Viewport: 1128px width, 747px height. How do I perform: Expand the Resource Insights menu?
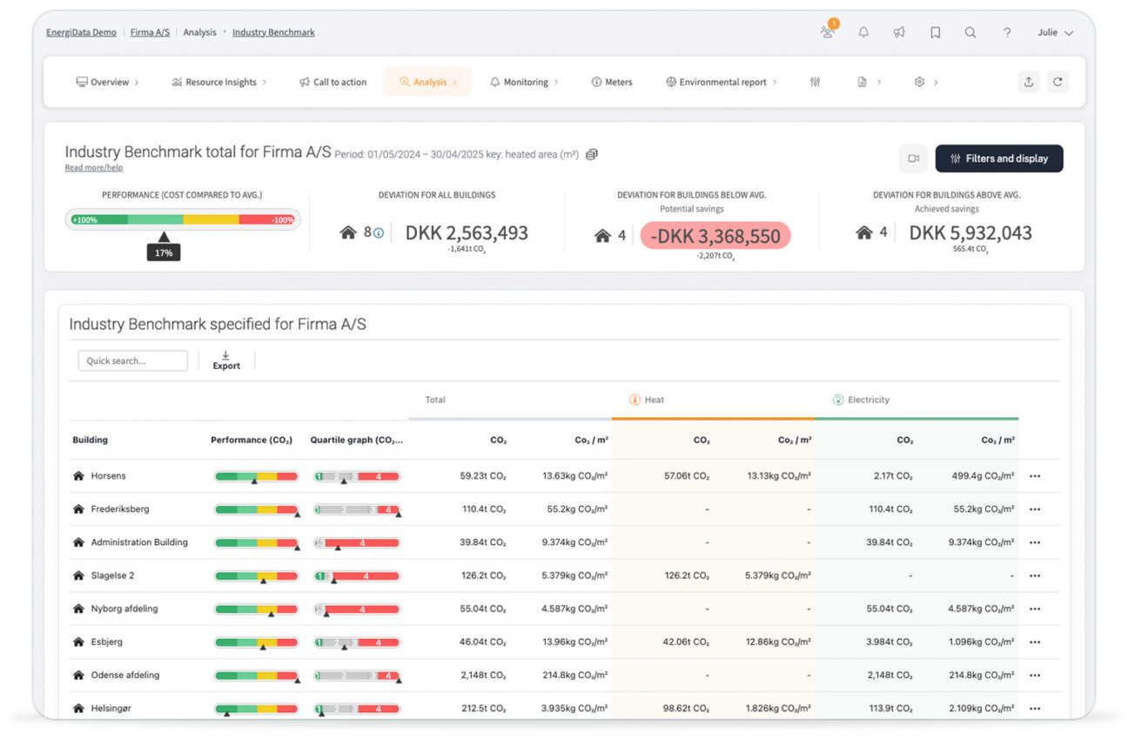click(x=219, y=82)
